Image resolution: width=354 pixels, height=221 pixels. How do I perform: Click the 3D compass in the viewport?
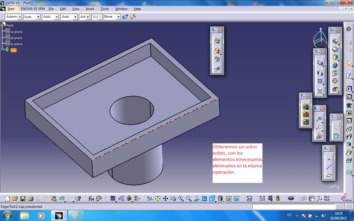321,38
